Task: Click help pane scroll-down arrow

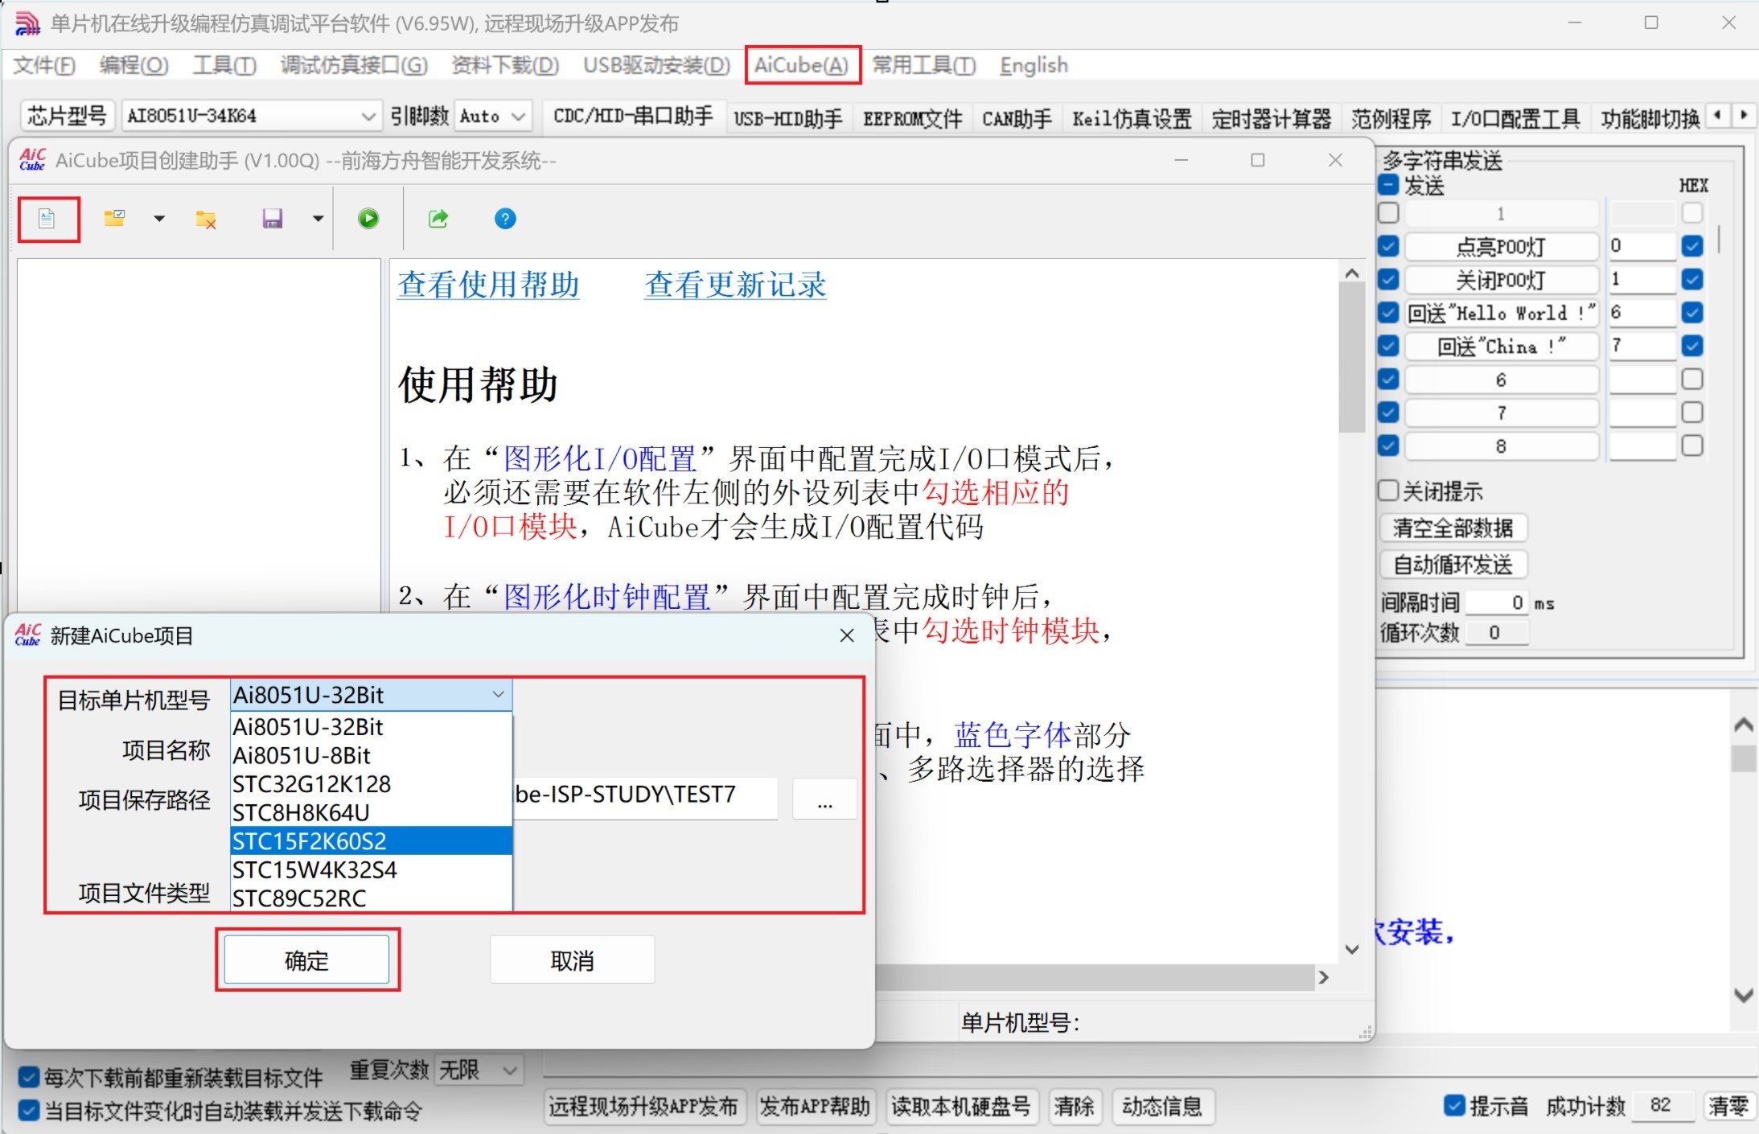Action: 1351,949
